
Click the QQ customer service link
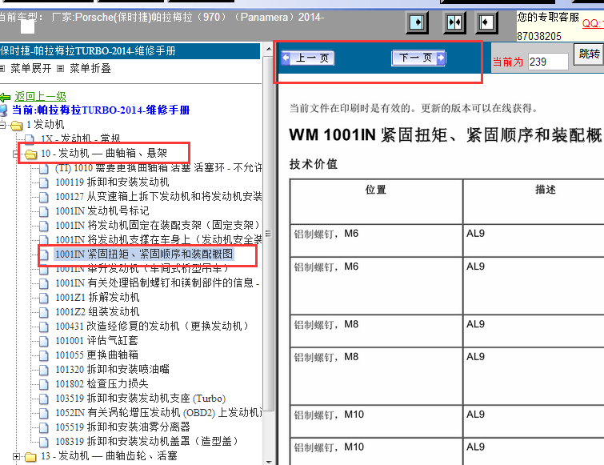pyautogui.click(x=593, y=23)
